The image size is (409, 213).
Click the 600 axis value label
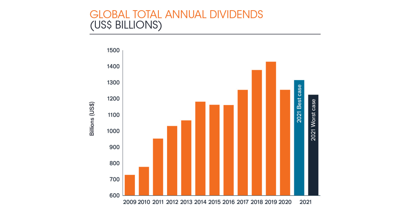click(x=113, y=196)
